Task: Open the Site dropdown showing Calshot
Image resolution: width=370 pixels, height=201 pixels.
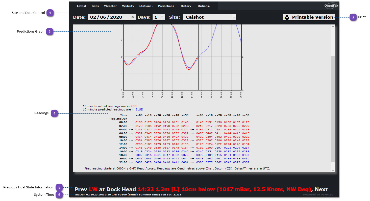Action: (x=209, y=17)
